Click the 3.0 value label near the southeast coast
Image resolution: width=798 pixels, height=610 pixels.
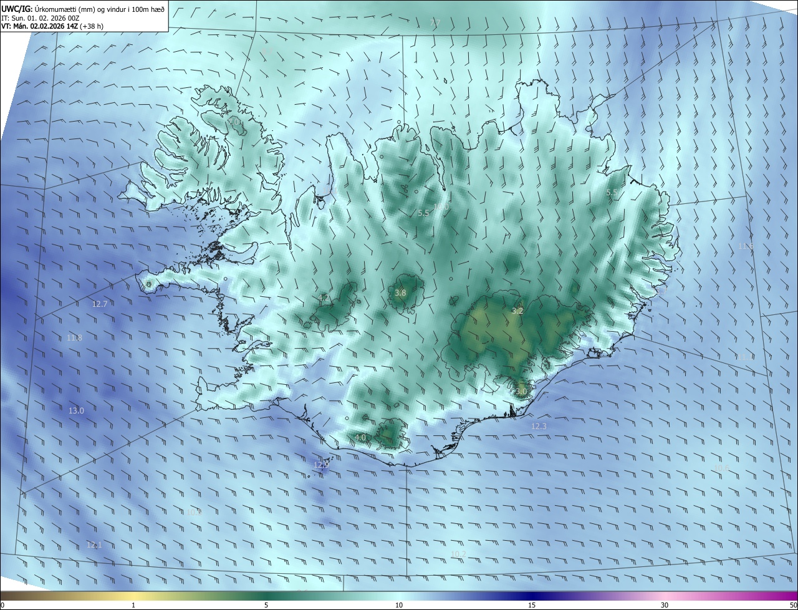[521, 391]
